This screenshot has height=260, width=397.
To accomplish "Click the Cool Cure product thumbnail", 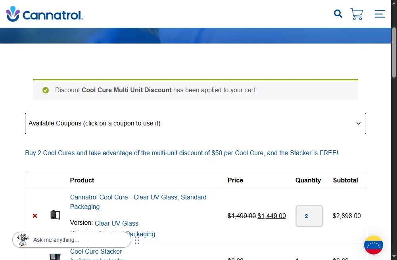I will [x=55, y=215].
